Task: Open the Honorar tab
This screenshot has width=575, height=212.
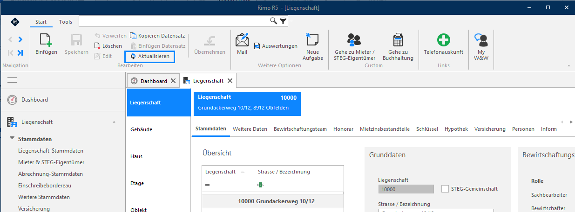Action: pos(343,129)
